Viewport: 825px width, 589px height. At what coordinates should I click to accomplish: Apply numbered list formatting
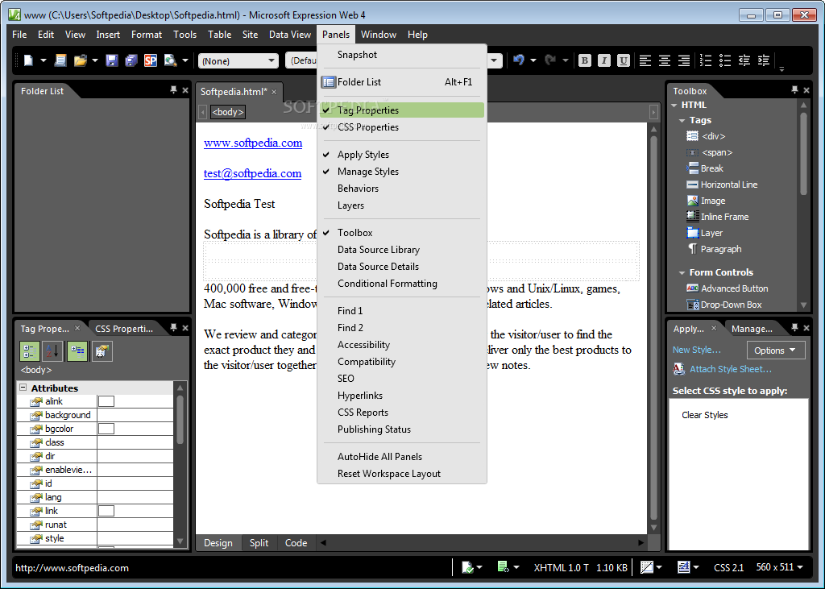706,60
